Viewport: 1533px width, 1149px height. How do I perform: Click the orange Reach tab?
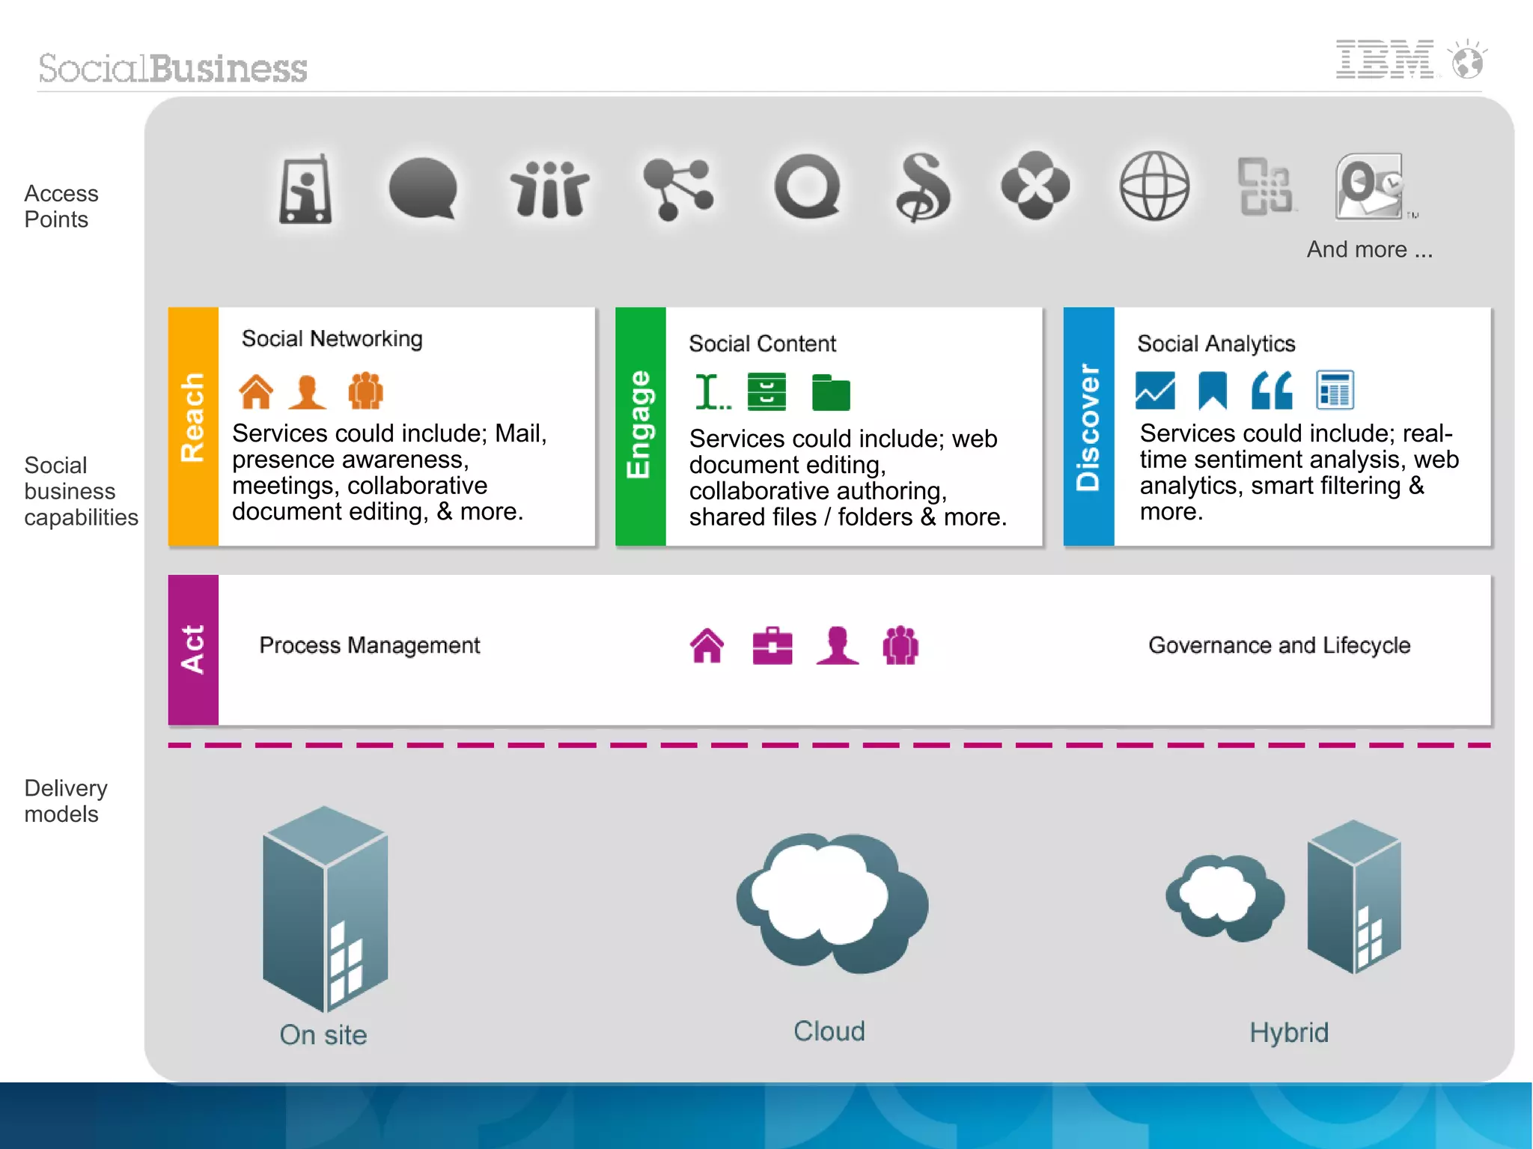[193, 426]
